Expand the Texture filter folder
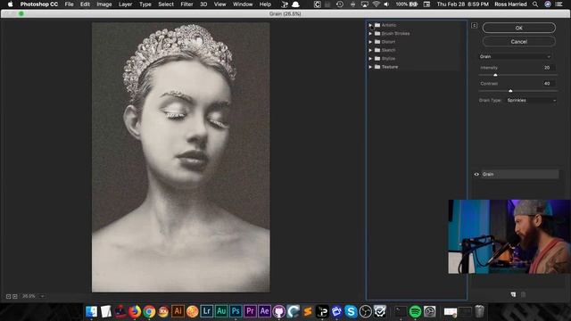 pos(370,67)
